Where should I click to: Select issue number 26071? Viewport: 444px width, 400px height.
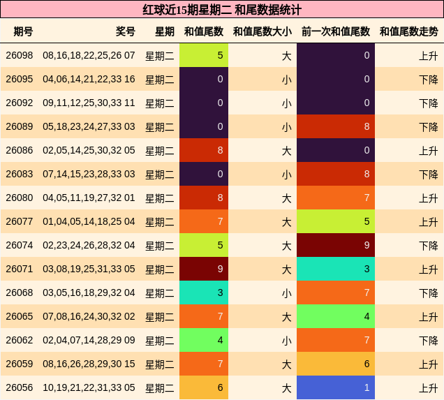(20, 269)
